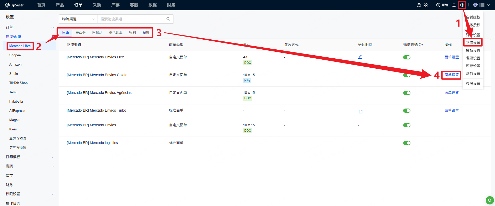Image resolution: width=495 pixels, height=206 pixels.
Task: Expand the 订单 sidebar section
Action: (x=30, y=27)
